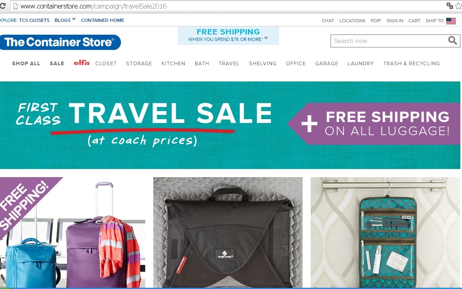The height and width of the screenshot is (289, 462).
Task: Open The Container Store logo homepage
Action: click(x=60, y=42)
